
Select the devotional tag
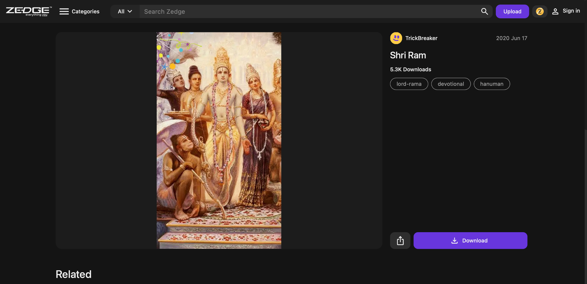pos(451,84)
